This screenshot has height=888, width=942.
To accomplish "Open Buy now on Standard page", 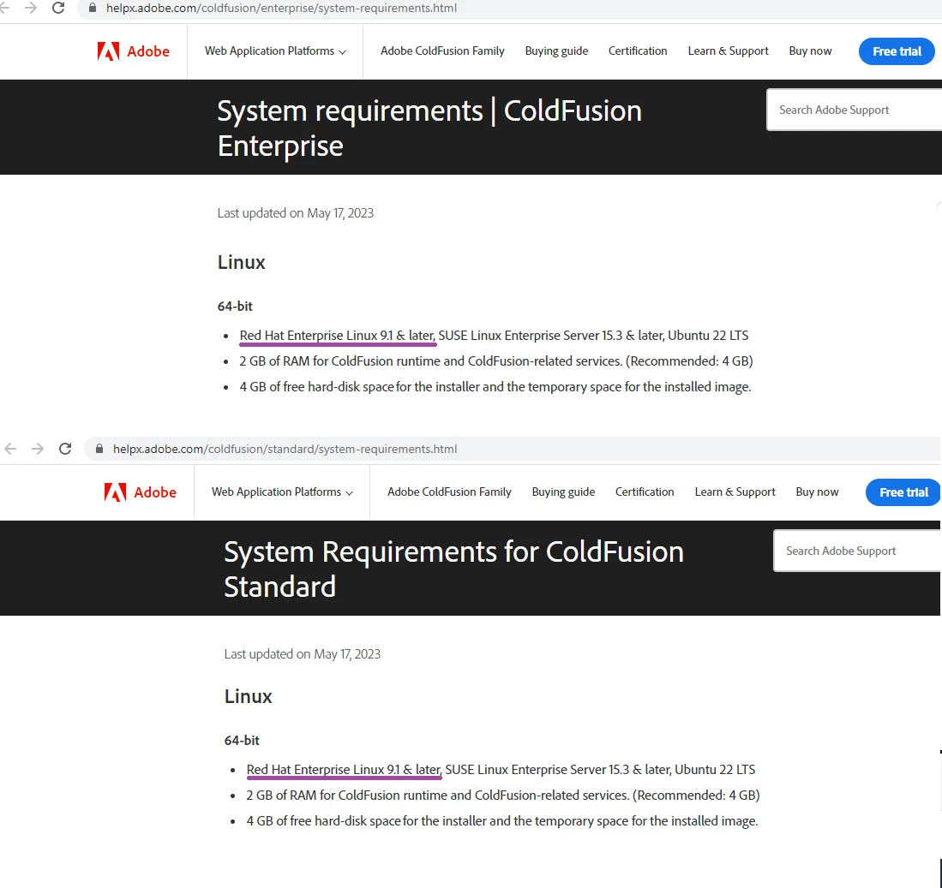I will [817, 492].
